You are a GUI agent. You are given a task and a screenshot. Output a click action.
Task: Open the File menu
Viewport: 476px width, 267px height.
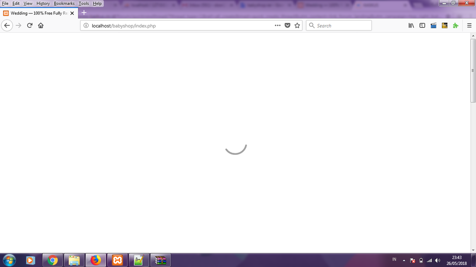(5, 3)
